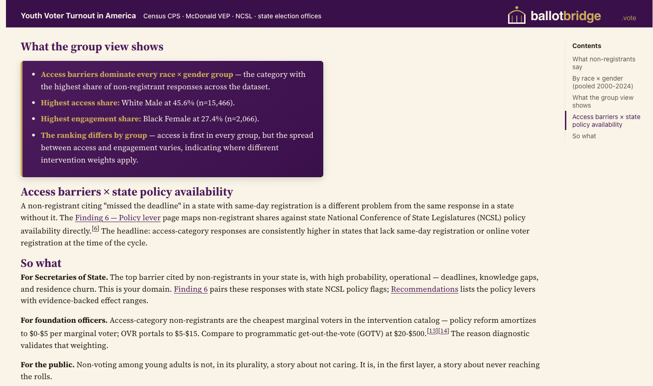Open "Access barriers × state policy availability" in Contents sidebar

[x=606, y=121]
